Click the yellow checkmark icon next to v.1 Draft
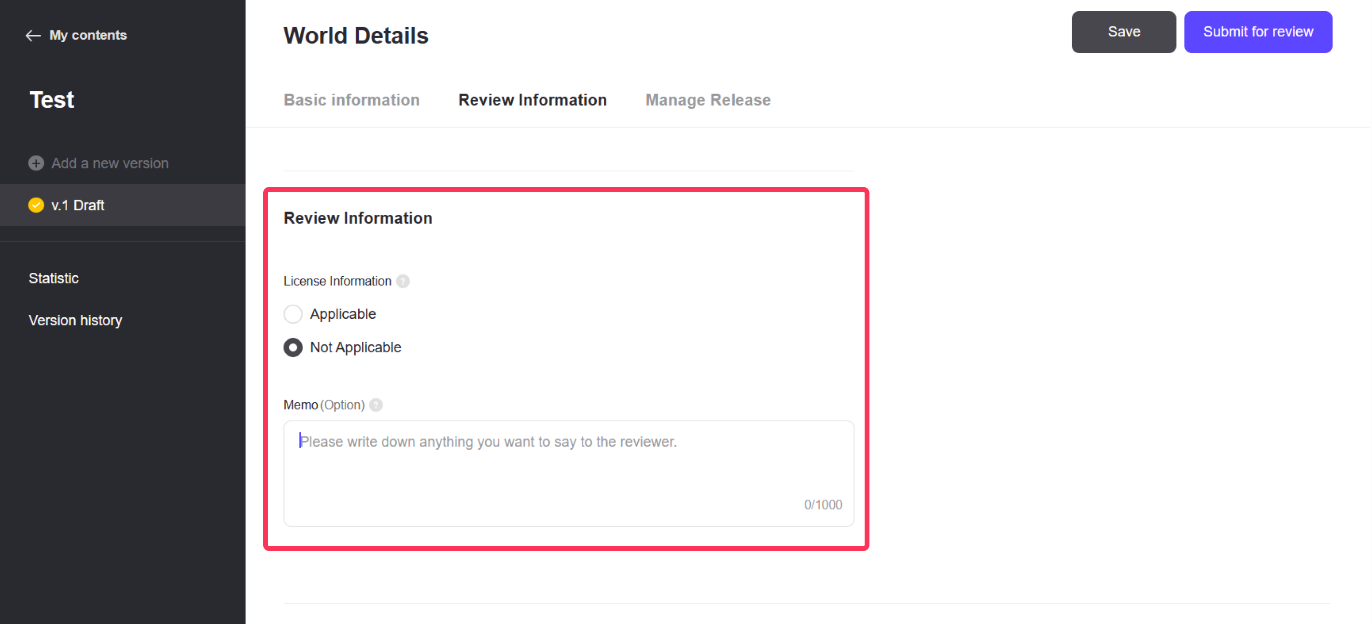The height and width of the screenshot is (624, 1372). tap(36, 205)
